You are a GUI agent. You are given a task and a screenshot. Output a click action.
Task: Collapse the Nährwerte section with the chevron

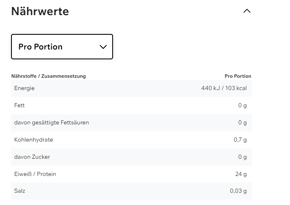(x=247, y=11)
